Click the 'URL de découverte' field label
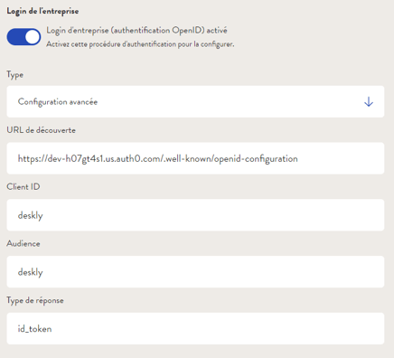This screenshot has width=394, height=358. [x=41, y=130]
